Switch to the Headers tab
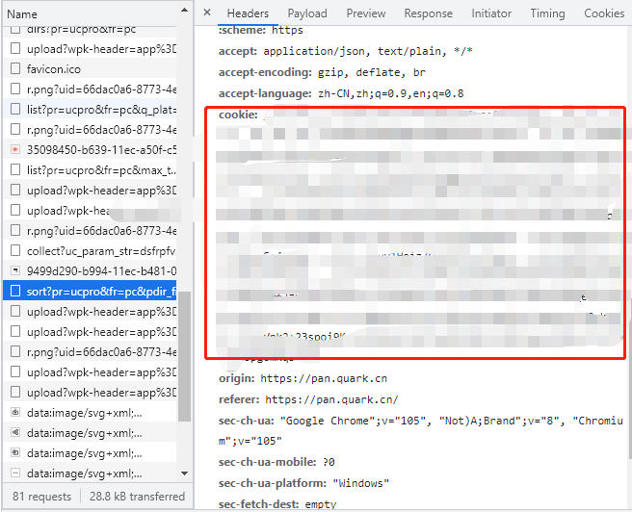Screen dimensions: 632x512 click(248, 13)
